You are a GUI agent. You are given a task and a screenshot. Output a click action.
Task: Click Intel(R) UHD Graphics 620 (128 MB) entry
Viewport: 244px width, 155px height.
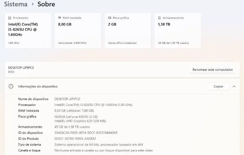pos(80,121)
